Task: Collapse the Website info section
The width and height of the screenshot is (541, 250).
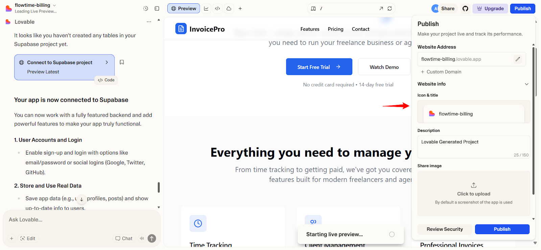Action: pyautogui.click(x=526, y=84)
